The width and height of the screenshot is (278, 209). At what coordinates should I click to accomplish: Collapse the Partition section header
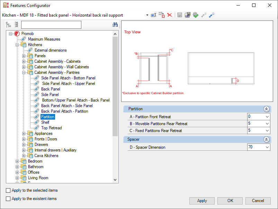[x=266, y=109]
